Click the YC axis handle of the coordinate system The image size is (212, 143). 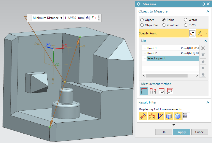(53, 57)
